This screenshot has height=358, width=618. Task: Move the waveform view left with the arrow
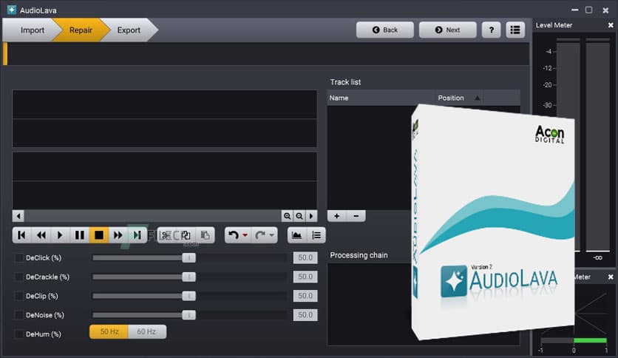pyautogui.click(x=18, y=216)
